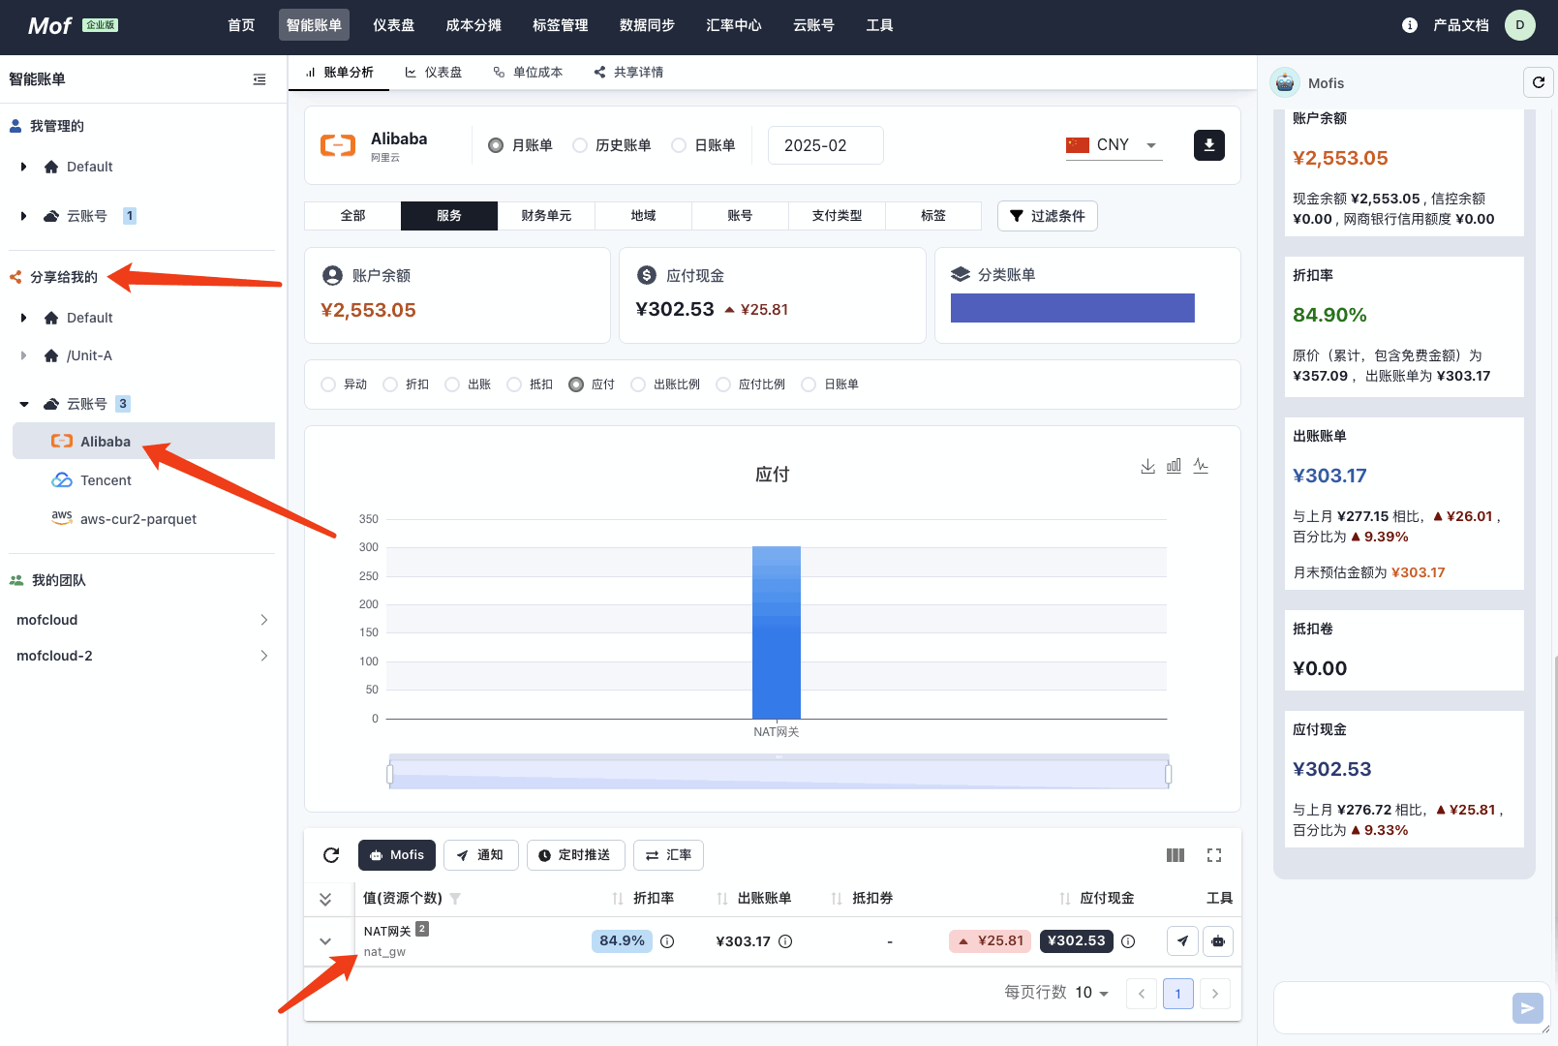1558x1046 pixels.
Task: Open the info icon beside 产品文档
Action: (x=1410, y=25)
